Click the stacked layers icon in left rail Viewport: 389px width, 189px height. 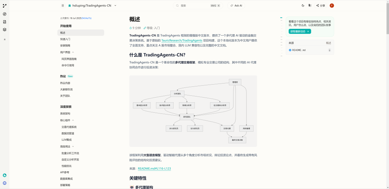4,30
